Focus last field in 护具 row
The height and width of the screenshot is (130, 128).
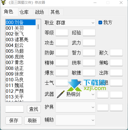(x=116, y=108)
